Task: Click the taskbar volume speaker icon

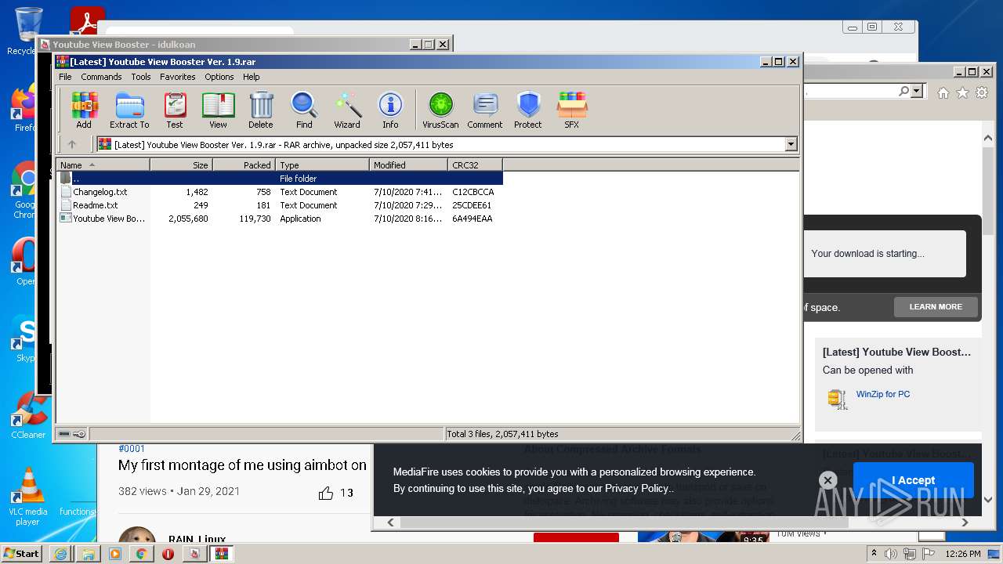Action: (891, 554)
